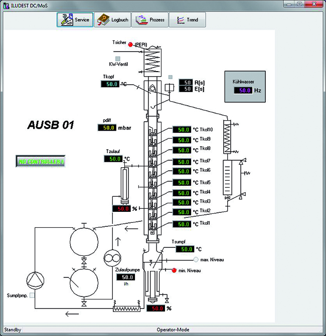Click the head condenser coil symbol
The width and height of the screenshot is (326, 336).
click(152, 63)
